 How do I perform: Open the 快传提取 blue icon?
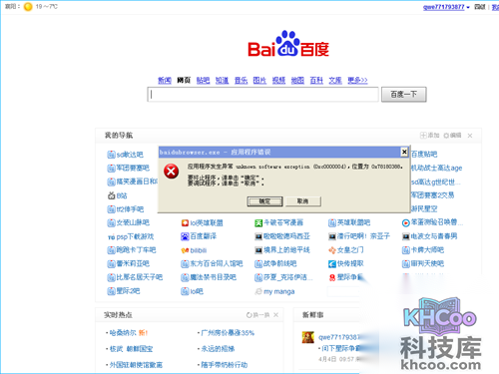pos(332,264)
